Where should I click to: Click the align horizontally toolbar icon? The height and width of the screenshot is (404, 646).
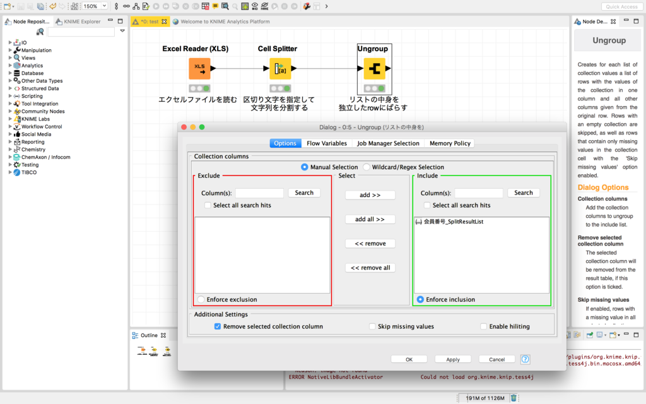pyautogui.click(x=126, y=6)
